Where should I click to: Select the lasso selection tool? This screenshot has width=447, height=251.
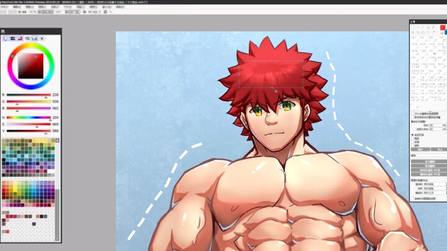tap(418, 28)
